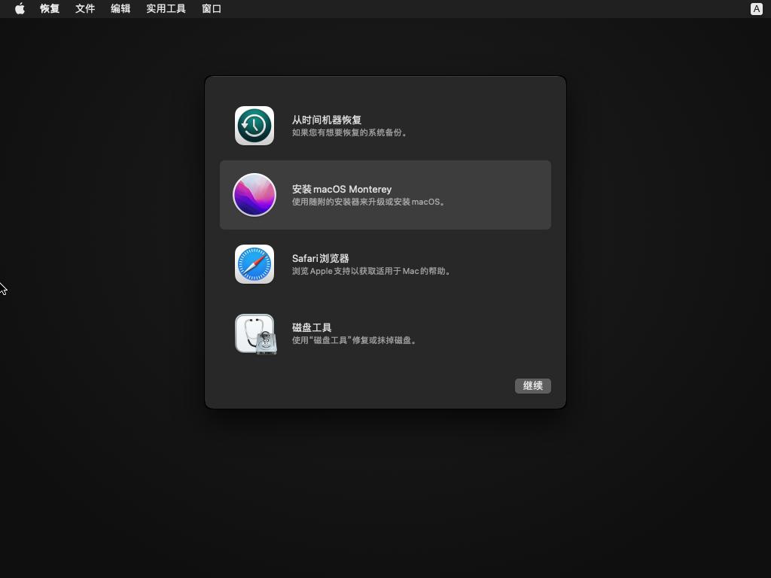Select the Safari 浏览器 option
The height and width of the screenshot is (578, 771).
(x=385, y=263)
